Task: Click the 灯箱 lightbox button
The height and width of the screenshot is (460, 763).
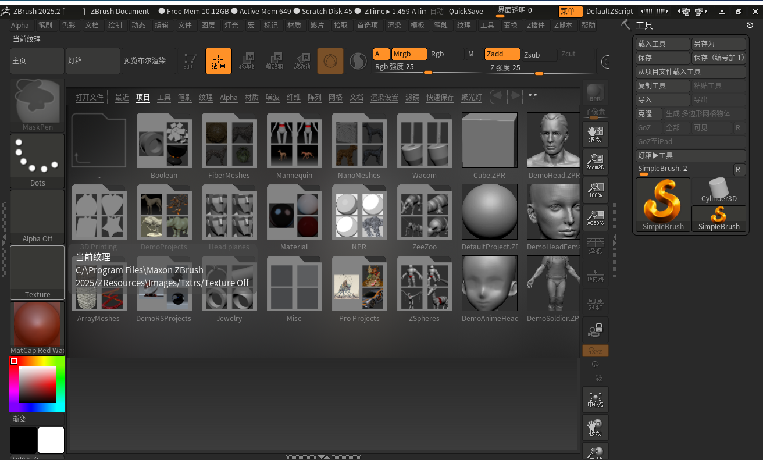Action: coord(93,61)
